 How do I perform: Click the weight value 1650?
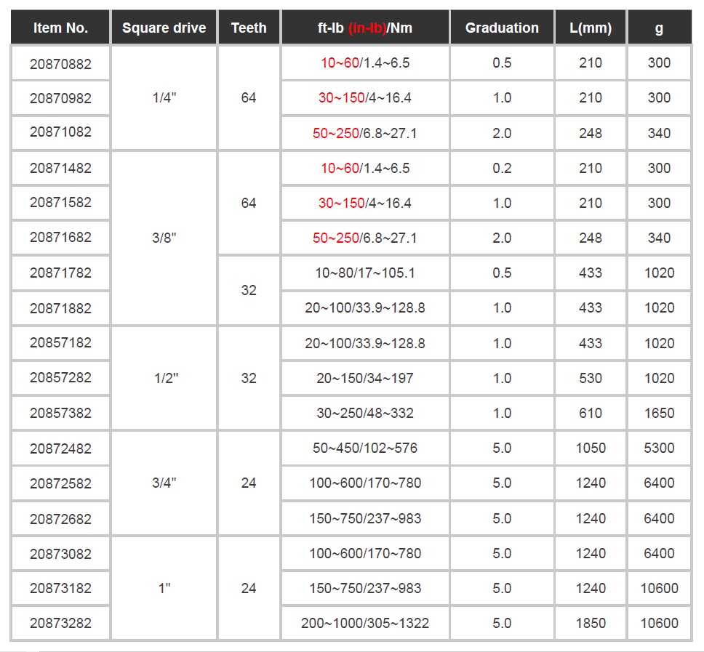659,413
